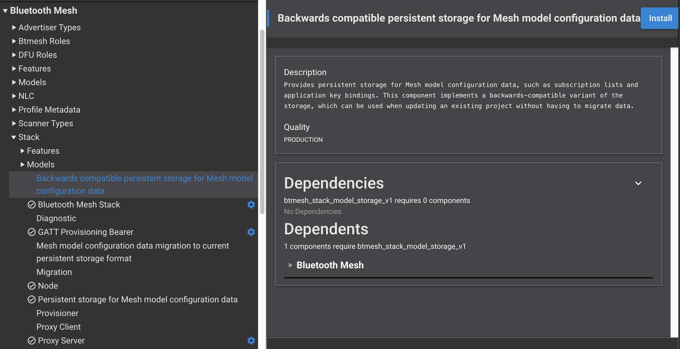
Task: Select the Migration component
Action: tap(54, 272)
